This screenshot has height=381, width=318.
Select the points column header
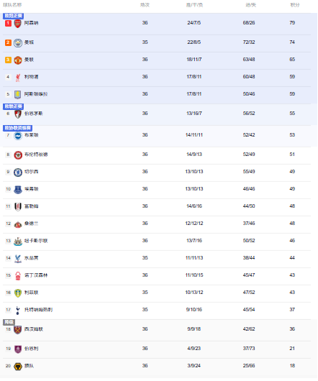click(295, 5)
